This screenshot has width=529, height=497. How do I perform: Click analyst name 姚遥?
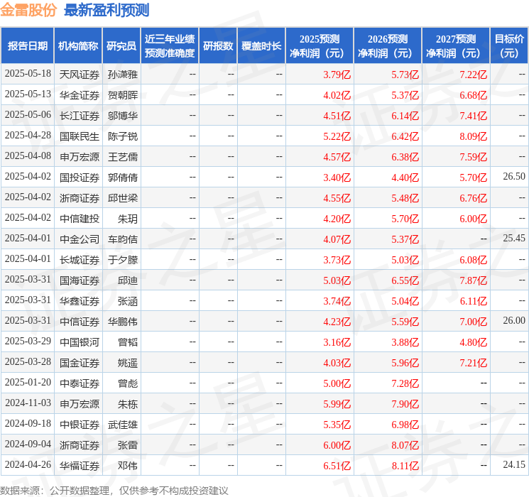(128, 363)
